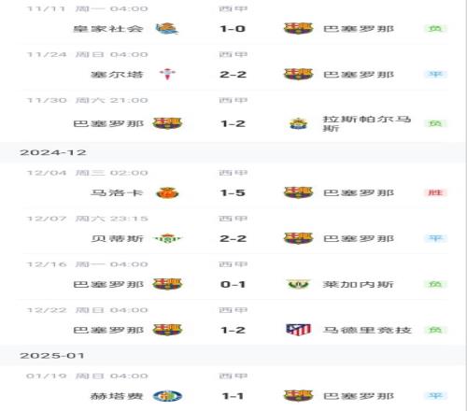Select the 2025-01 month header
Viewport: 467px width, 411px height.
coord(52,356)
